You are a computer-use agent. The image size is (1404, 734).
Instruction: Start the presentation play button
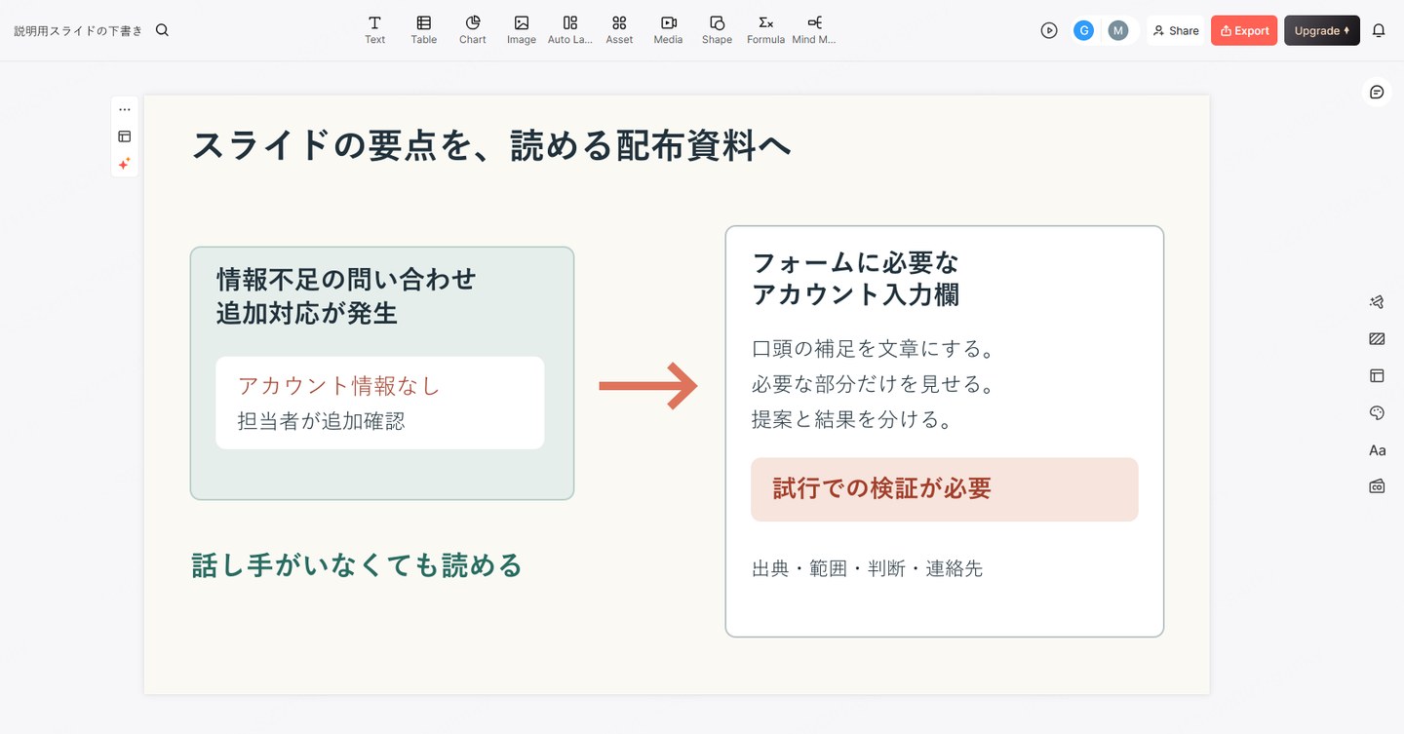pos(1049,30)
